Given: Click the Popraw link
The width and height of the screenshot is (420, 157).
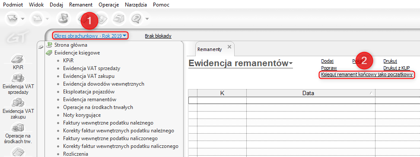Looking at the screenshot, I should 329,68.
